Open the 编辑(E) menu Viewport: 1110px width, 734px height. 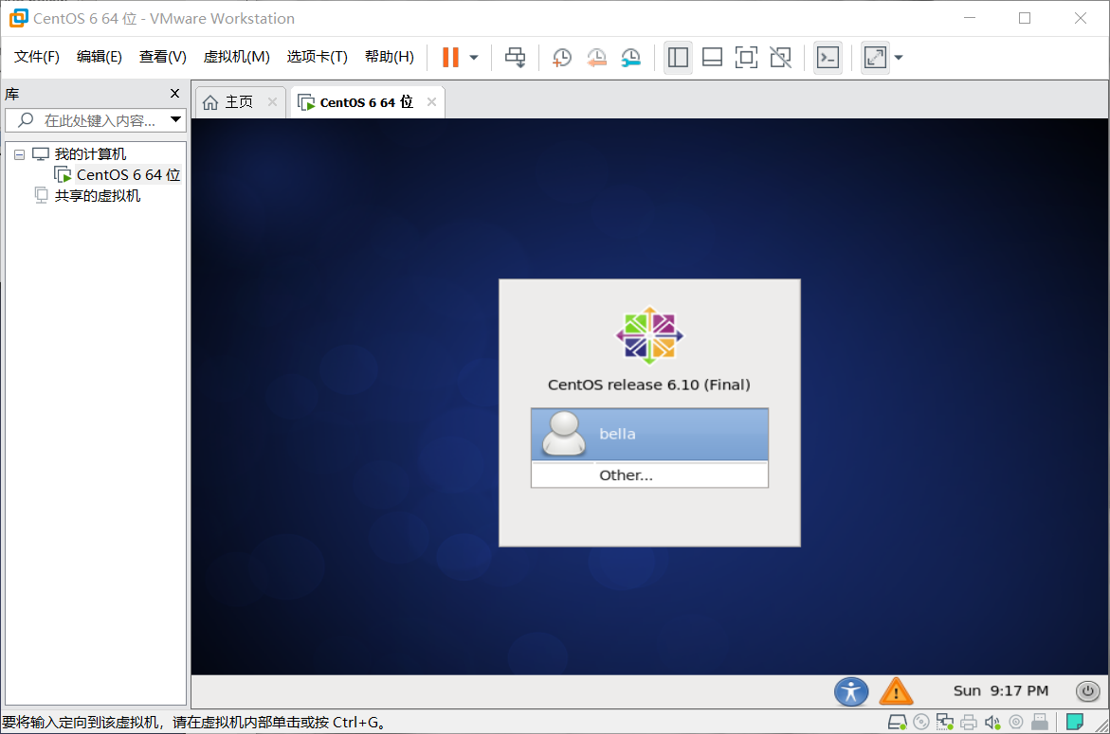(x=100, y=57)
